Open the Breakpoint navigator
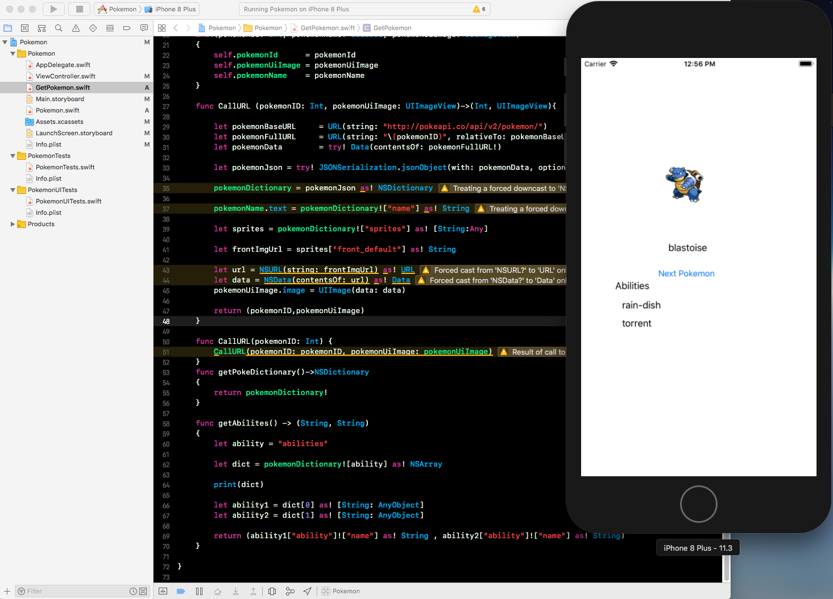The width and height of the screenshot is (833, 599). click(x=127, y=28)
